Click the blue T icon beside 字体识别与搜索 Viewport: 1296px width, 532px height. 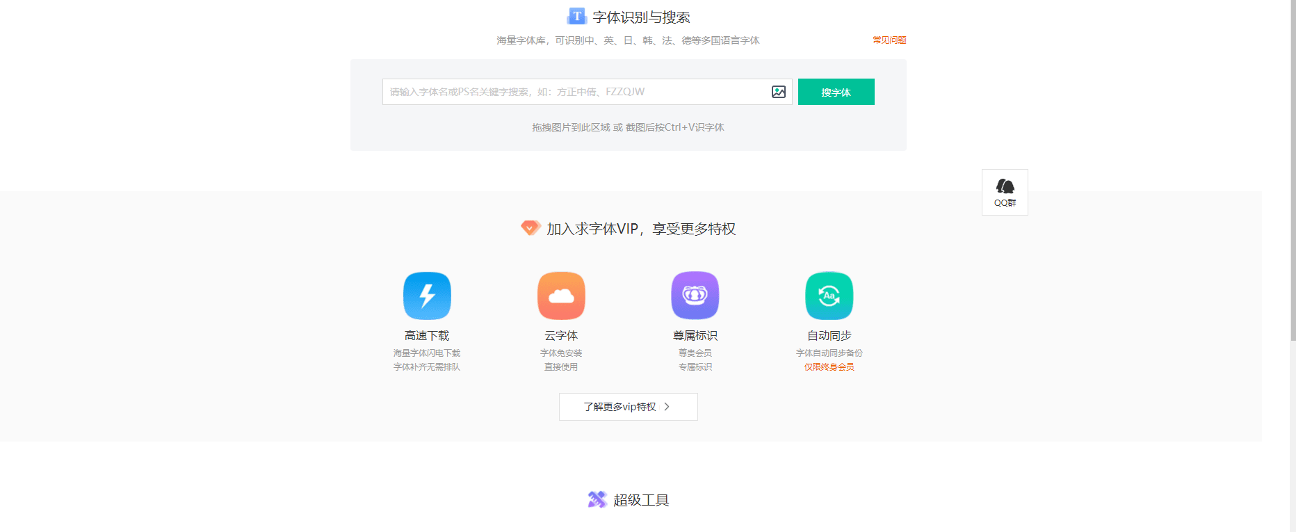(577, 16)
